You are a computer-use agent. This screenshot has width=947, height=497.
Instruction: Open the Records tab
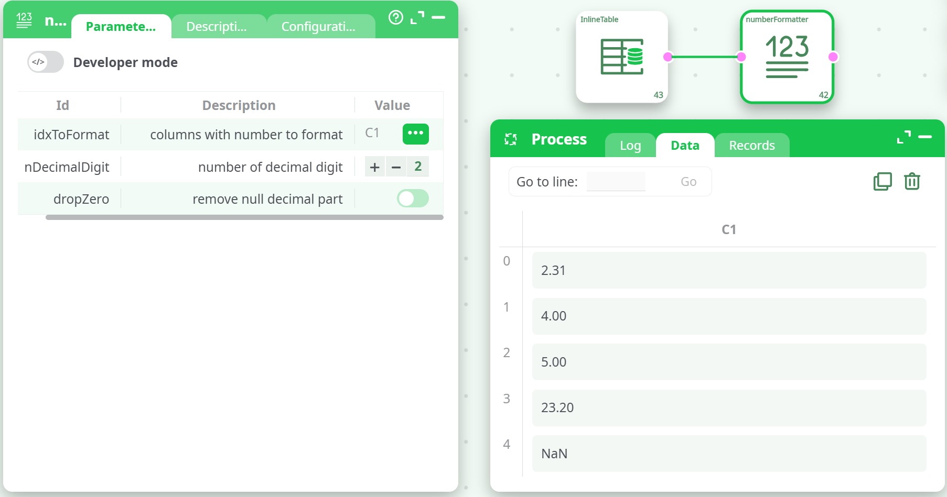coord(751,146)
